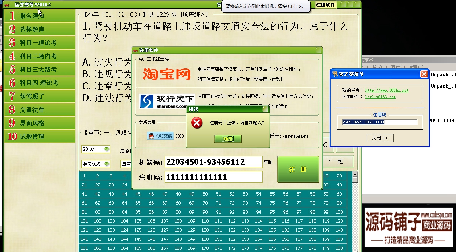Image resolution: width=456 pixels, height=252 pixels.
Task: Open 选择题库 in the sidebar
Action: click(x=40, y=29)
